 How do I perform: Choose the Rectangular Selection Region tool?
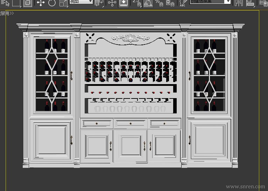coord(16,3)
